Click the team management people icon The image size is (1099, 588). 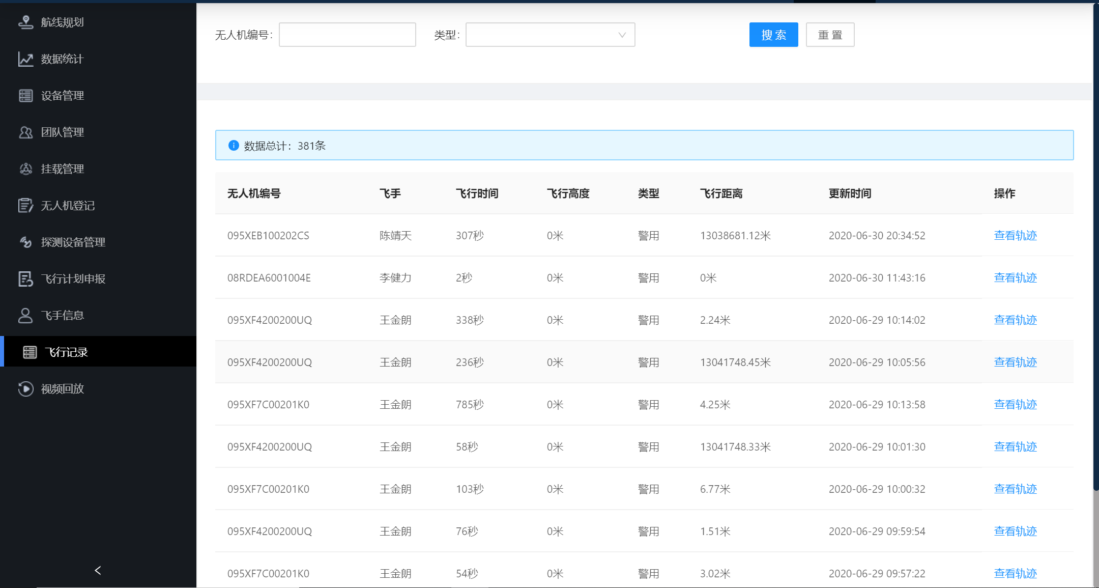tap(25, 132)
